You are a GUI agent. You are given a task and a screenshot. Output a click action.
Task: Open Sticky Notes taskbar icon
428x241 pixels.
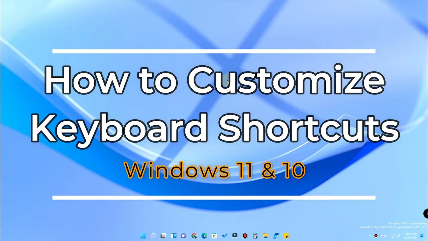coord(286,236)
